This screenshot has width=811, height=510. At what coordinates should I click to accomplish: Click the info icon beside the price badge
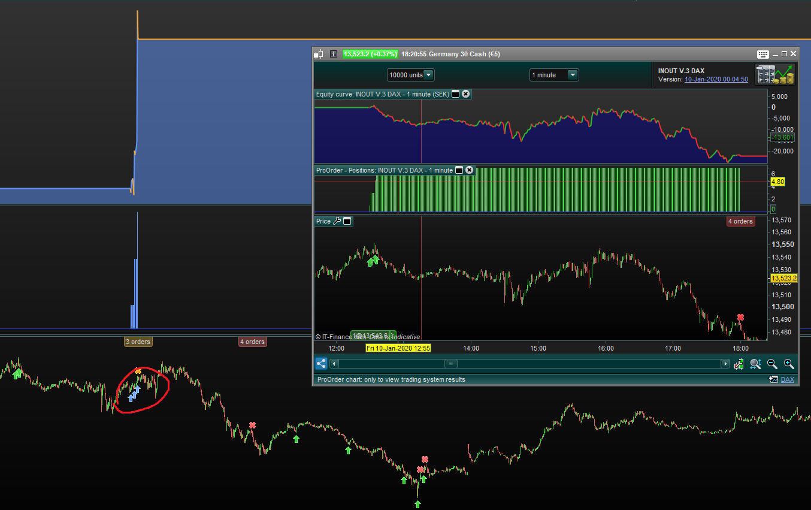[x=334, y=54]
